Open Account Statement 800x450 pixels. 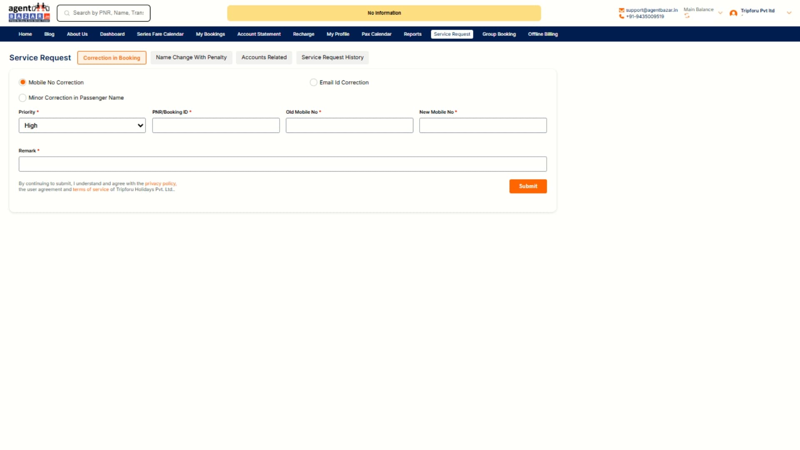tap(259, 34)
